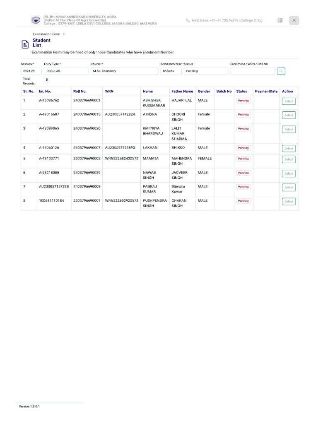Click Pending badge in PUSHPENDRA SINGH row

[243, 201]
